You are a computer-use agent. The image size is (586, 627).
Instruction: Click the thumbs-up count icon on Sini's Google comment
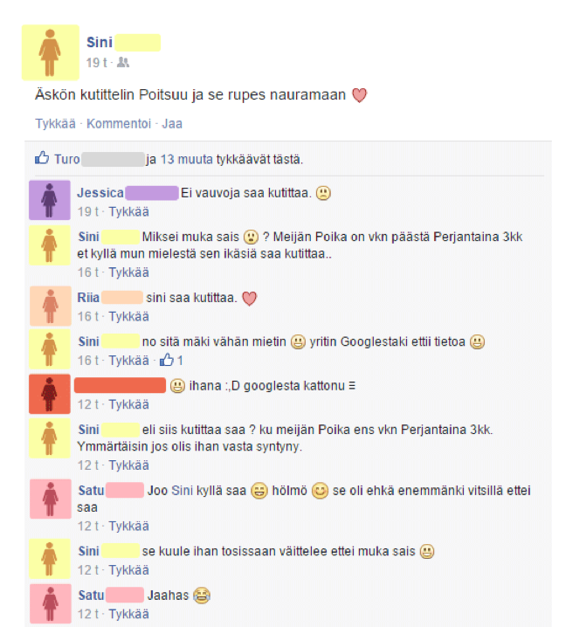pyautogui.click(x=167, y=360)
